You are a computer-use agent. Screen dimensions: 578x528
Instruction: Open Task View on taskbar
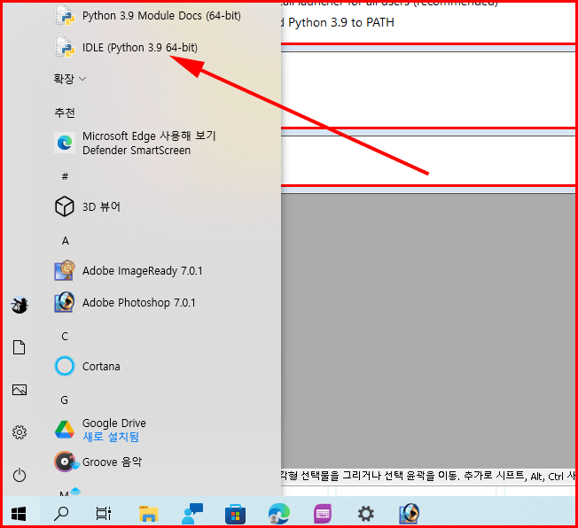click(104, 513)
